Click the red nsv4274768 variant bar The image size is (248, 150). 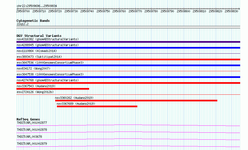[128, 83]
